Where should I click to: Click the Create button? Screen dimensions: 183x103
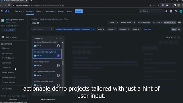pos(79,11)
